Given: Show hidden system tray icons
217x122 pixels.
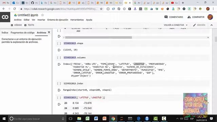Looking at the screenshot, I should (177, 119).
